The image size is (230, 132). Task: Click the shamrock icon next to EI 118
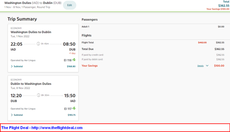(x=74, y=60)
